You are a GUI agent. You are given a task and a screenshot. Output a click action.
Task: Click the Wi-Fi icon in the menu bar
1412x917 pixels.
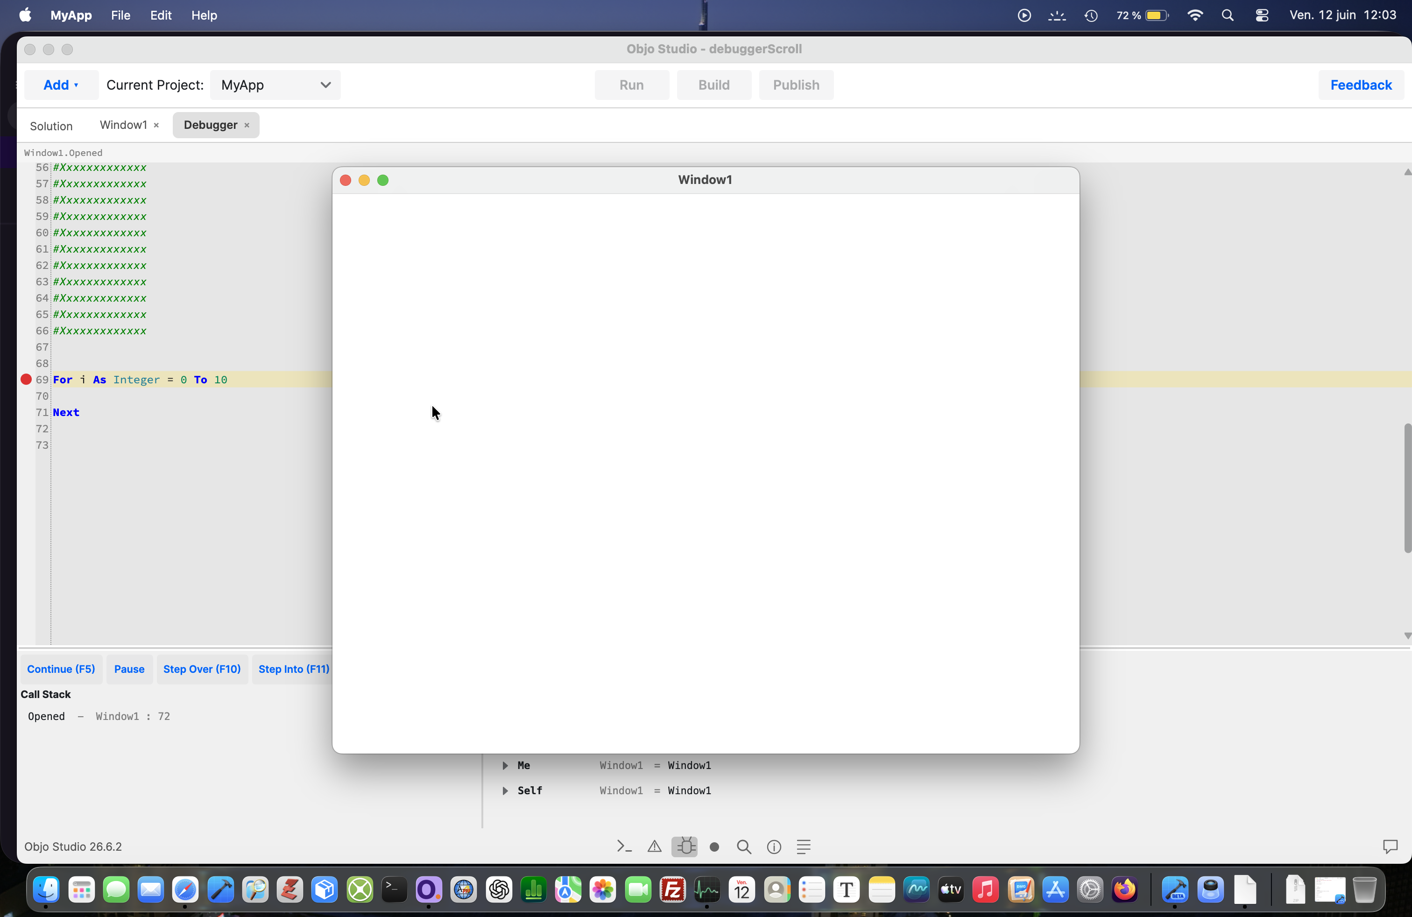(1195, 15)
